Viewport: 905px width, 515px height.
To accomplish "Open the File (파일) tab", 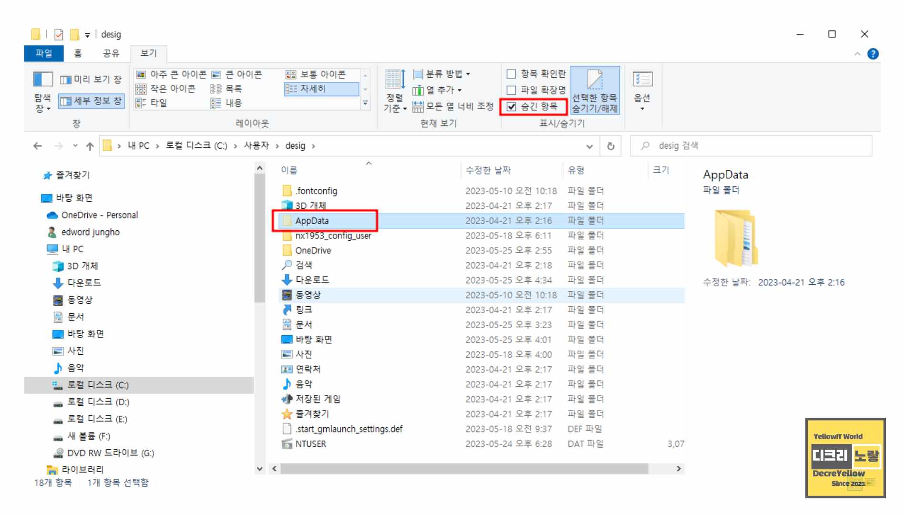I will [44, 53].
